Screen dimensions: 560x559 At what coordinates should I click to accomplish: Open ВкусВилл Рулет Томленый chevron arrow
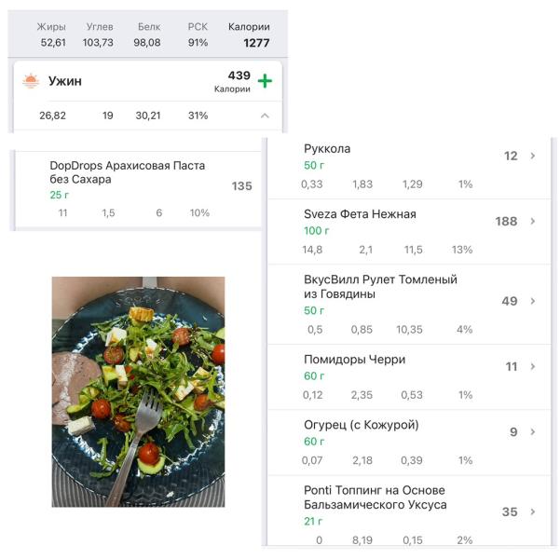532,301
